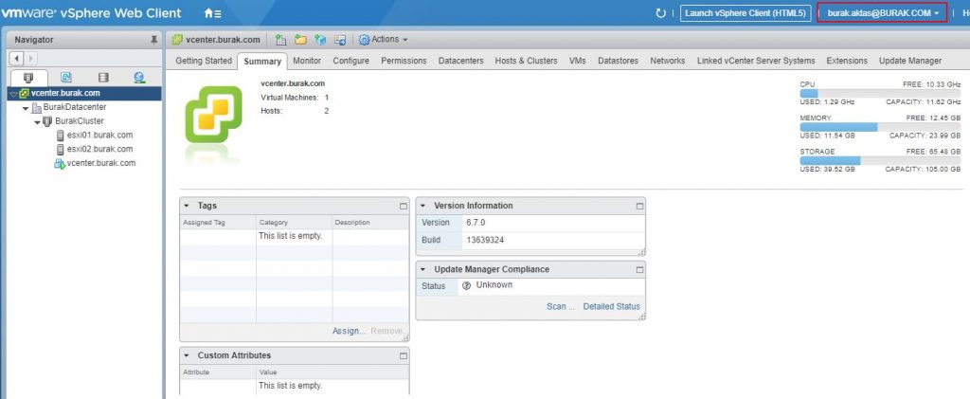
Task: Collapse the BurakDatacenter tree node
Action: point(26,108)
